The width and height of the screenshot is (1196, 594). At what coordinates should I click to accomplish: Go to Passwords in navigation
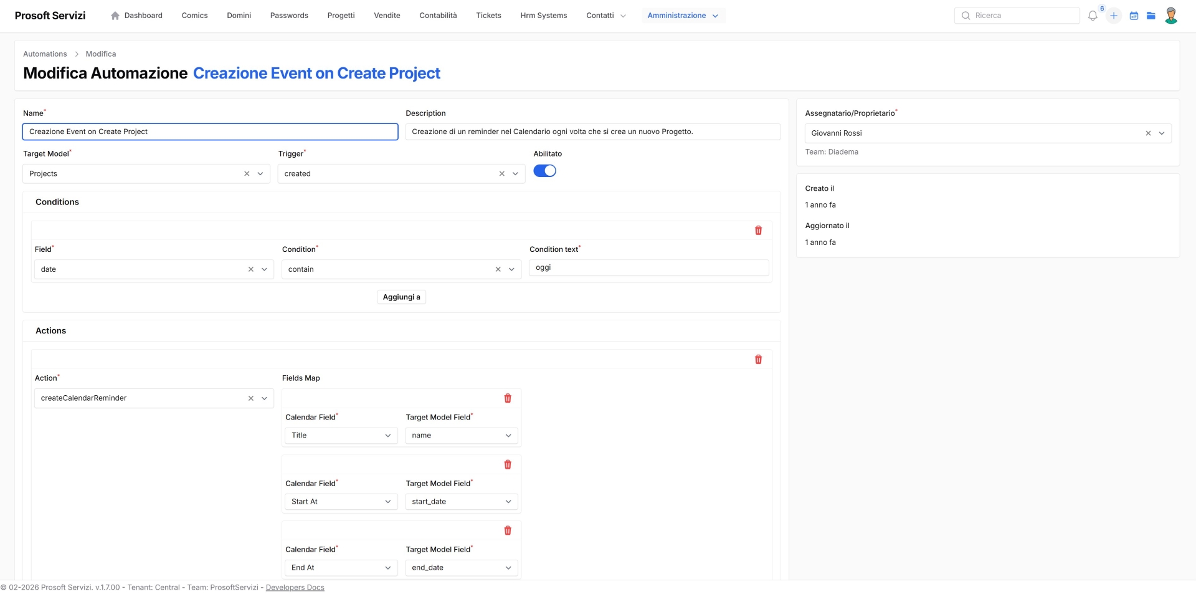pos(289,16)
